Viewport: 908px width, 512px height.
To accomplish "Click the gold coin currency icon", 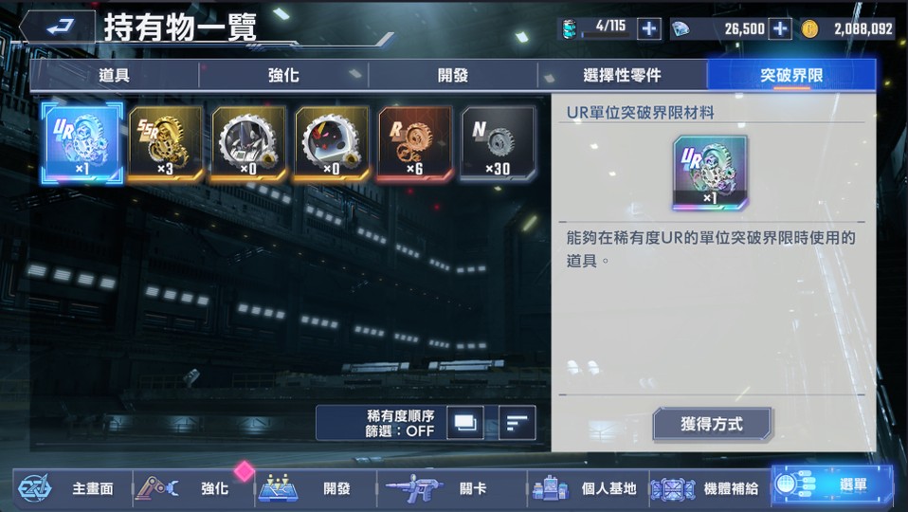I will [809, 28].
